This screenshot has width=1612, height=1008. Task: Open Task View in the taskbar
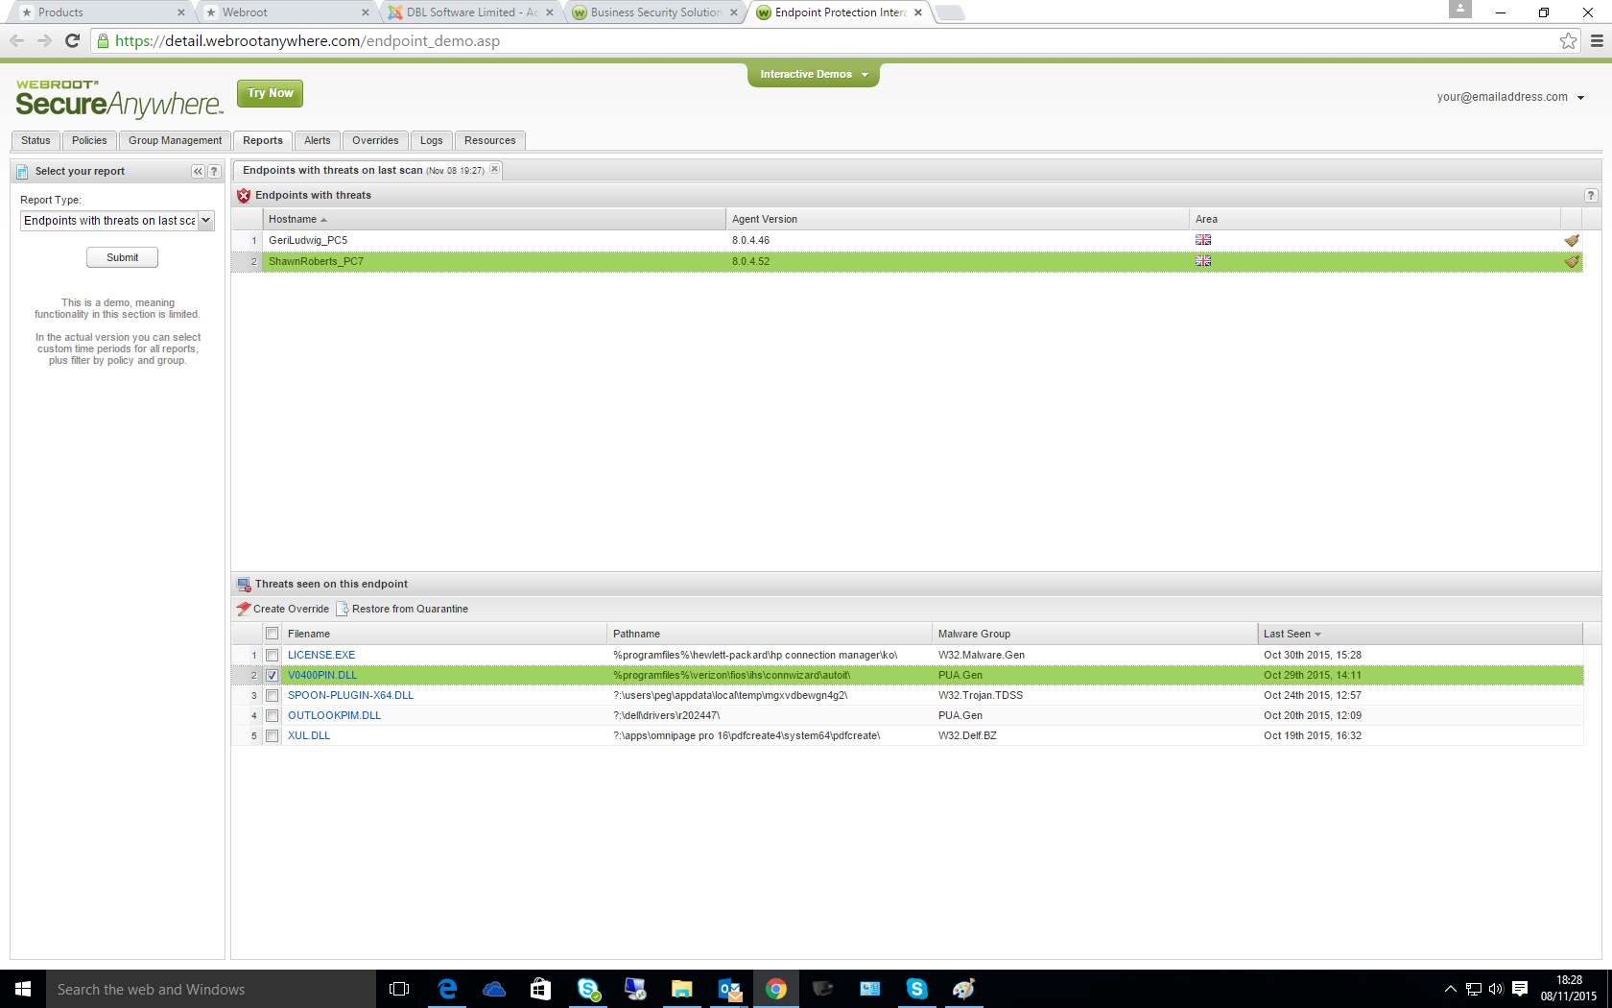pyautogui.click(x=399, y=989)
